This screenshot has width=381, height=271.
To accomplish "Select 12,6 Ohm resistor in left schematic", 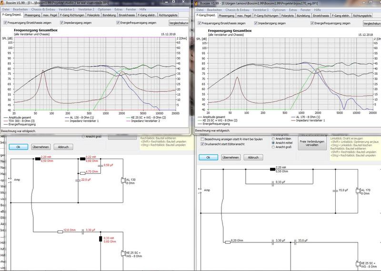I will point(60,232).
